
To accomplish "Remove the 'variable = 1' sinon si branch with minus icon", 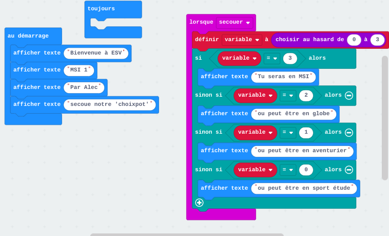I will pos(349,132).
